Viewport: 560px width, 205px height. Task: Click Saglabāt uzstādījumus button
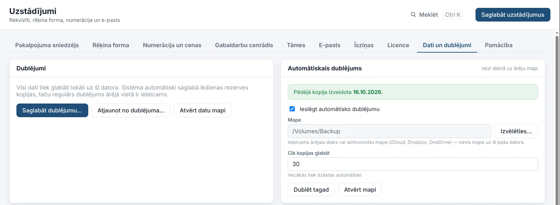click(513, 15)
